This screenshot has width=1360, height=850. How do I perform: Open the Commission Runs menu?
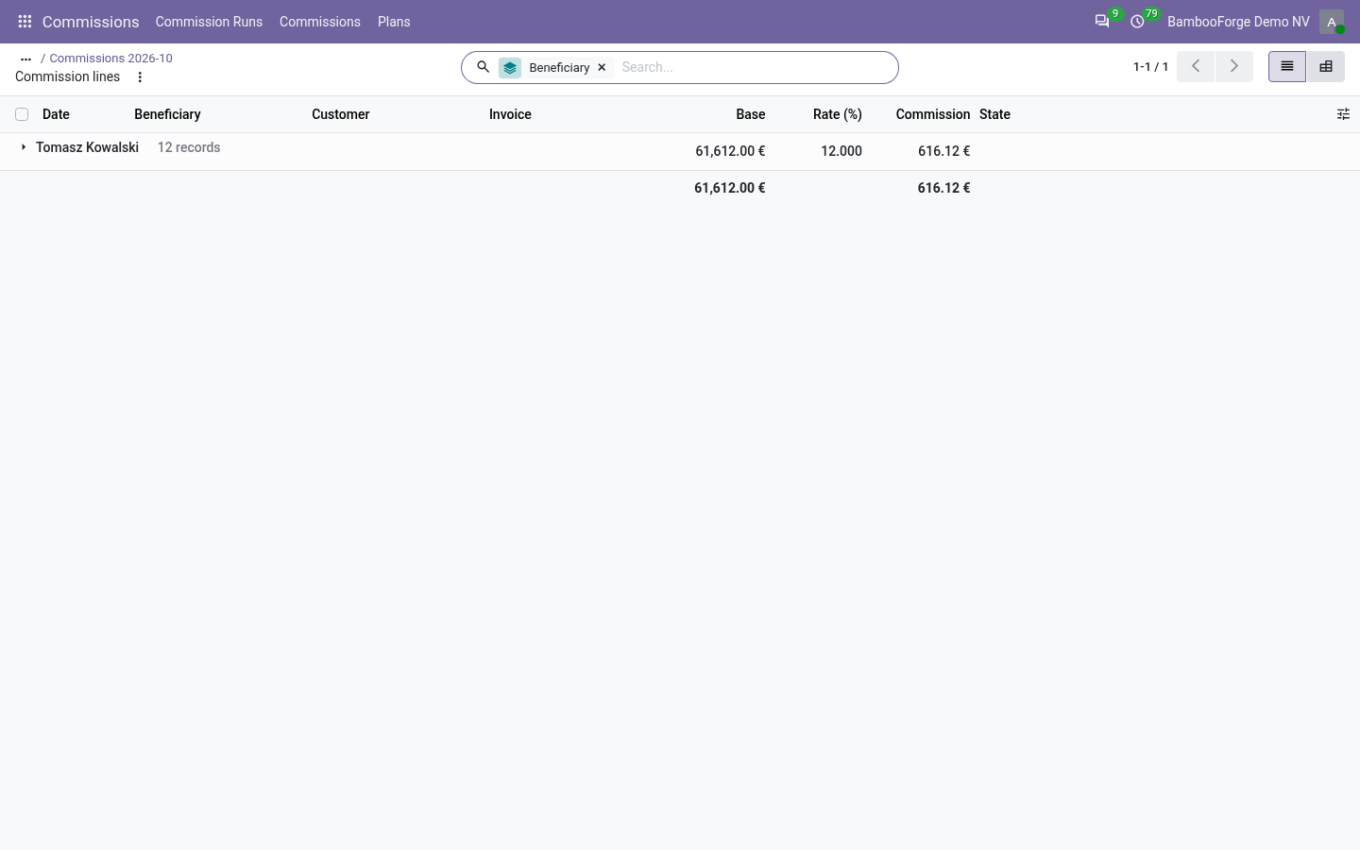tap(209, 22)
